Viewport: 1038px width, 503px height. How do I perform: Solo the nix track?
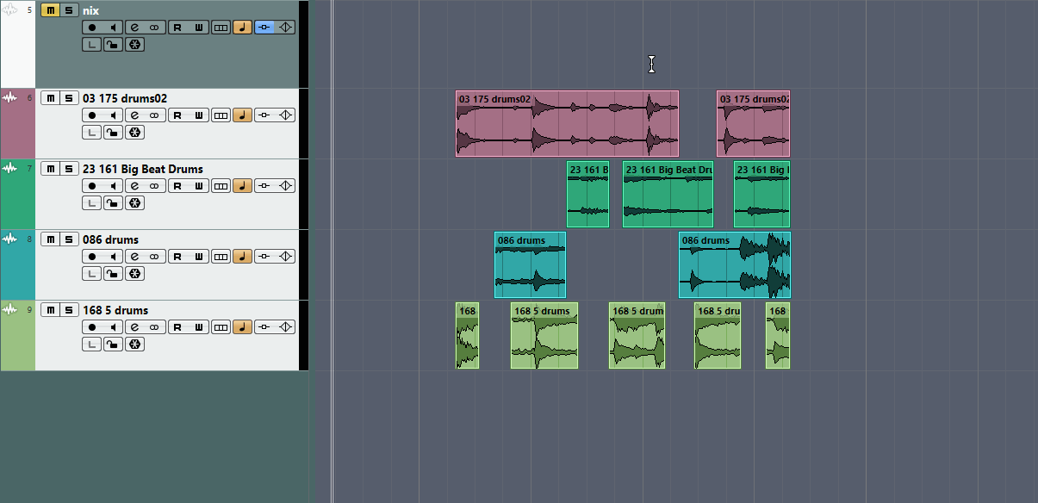[68, 10]
